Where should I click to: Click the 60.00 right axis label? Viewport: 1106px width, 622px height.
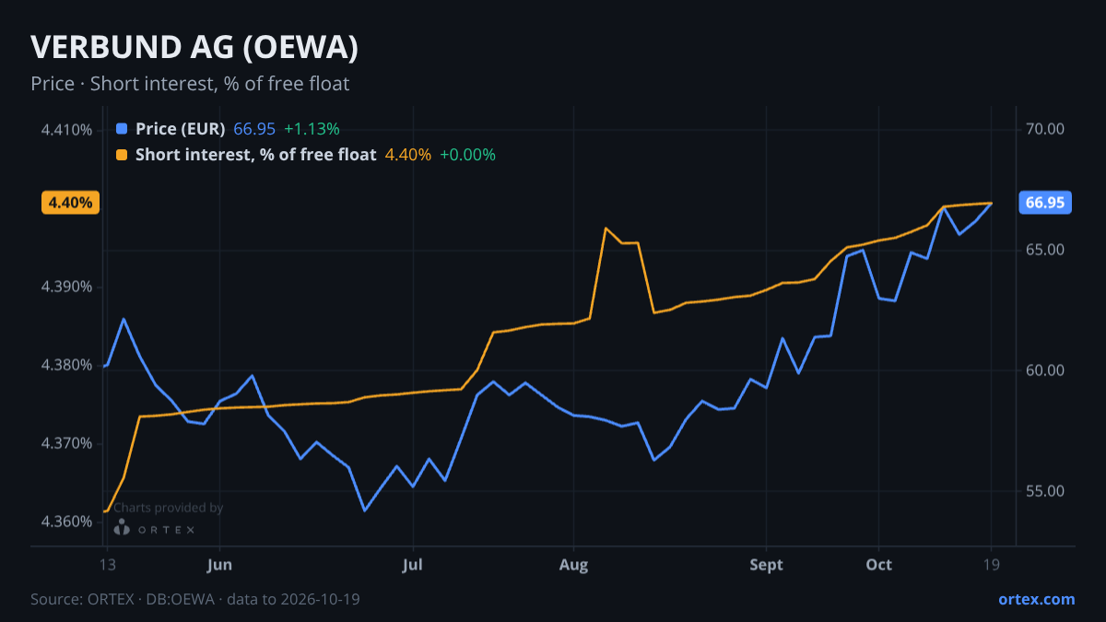1045,370
